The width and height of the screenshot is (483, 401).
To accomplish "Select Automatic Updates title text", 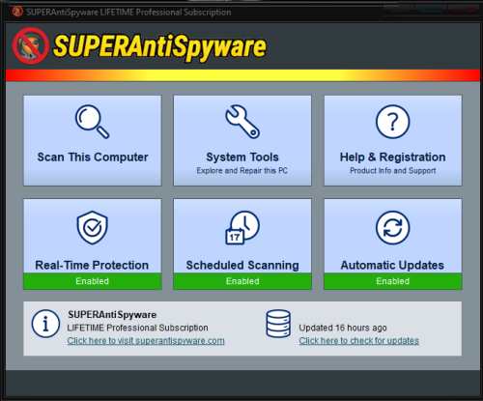I will tap(392, 265).
